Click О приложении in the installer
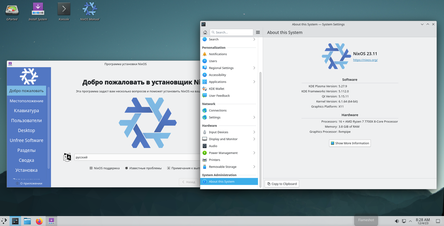444x226 pixels. point(29,184)
